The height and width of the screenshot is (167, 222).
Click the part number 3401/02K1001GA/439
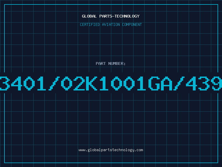[111, 83]
